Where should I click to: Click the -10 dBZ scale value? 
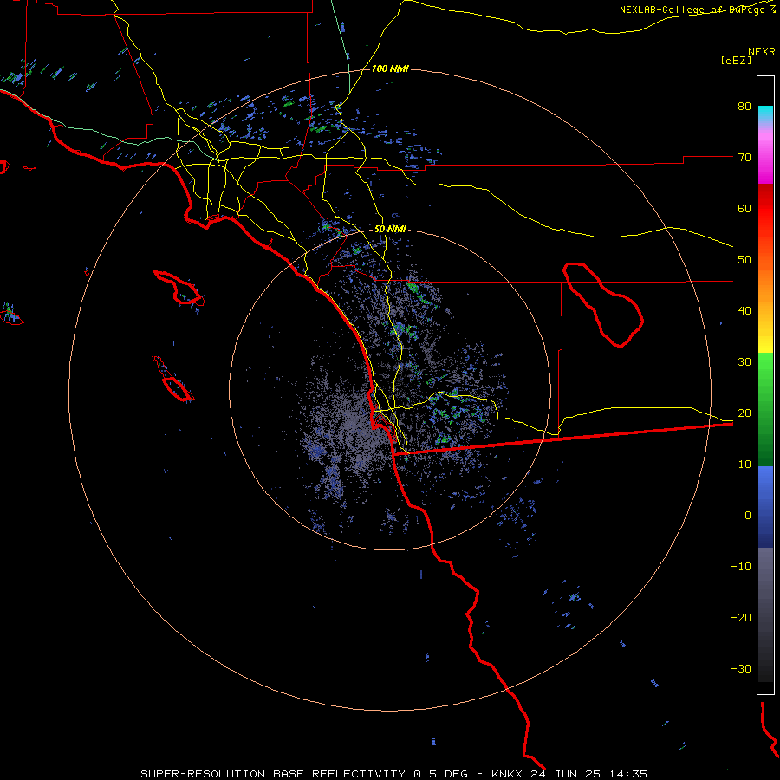pos(741,567)
